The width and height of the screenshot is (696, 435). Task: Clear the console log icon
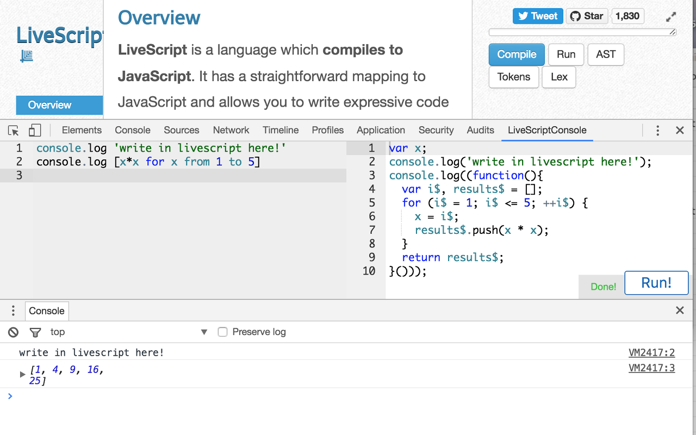point(14,332)
